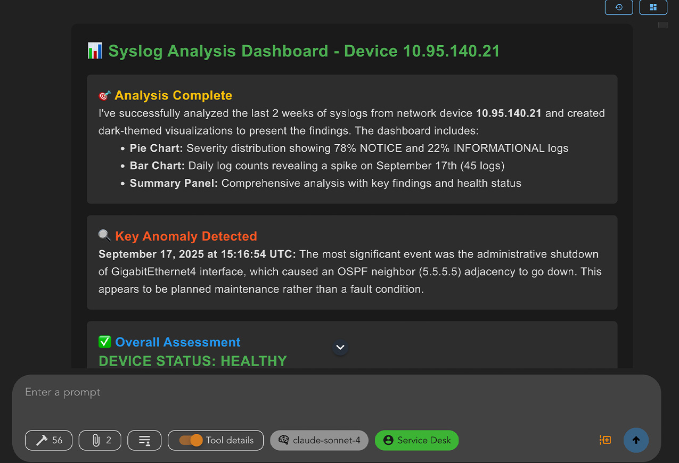Open the Service Desk persona selector

pyautogui.click(x=416, y=440)
